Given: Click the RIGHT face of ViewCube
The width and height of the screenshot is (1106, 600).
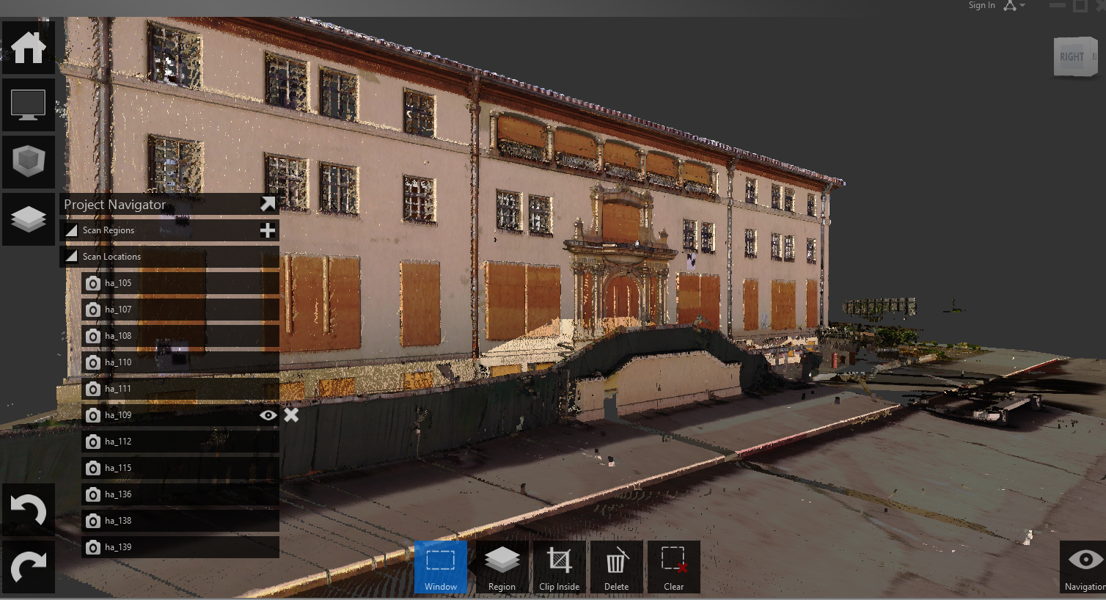Looking at the screenshot, I should point(1072,57).
